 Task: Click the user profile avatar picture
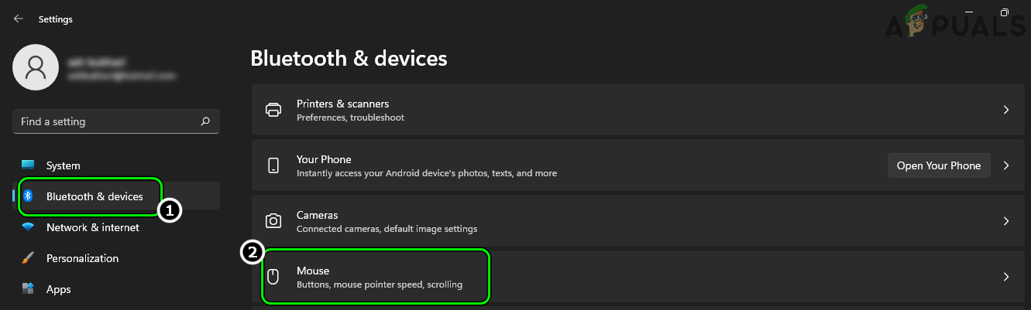[x=36, y=67]
